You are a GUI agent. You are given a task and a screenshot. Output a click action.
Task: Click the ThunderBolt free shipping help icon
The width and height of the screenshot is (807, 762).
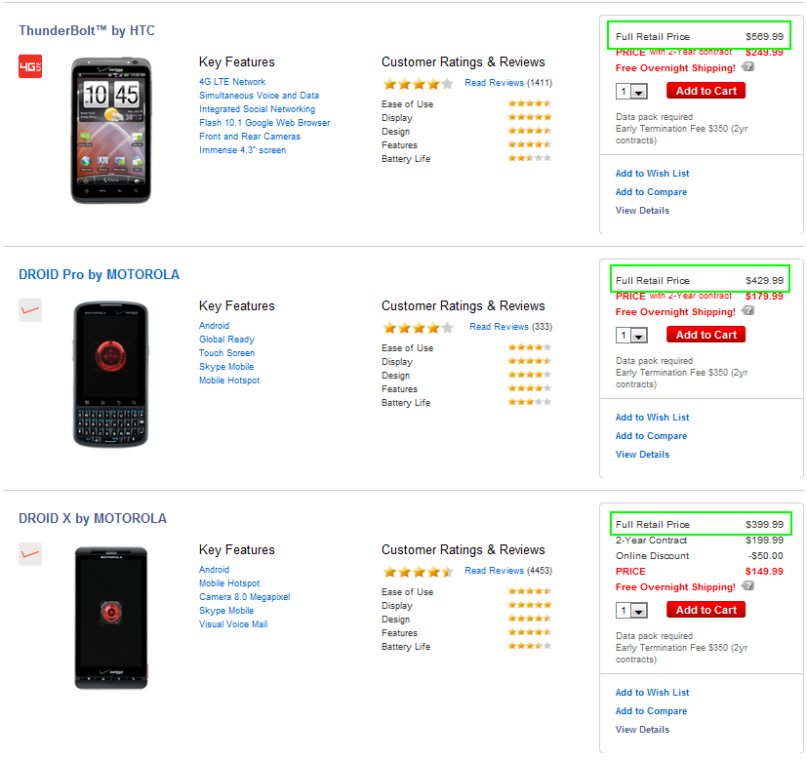(x=747, y=67)
